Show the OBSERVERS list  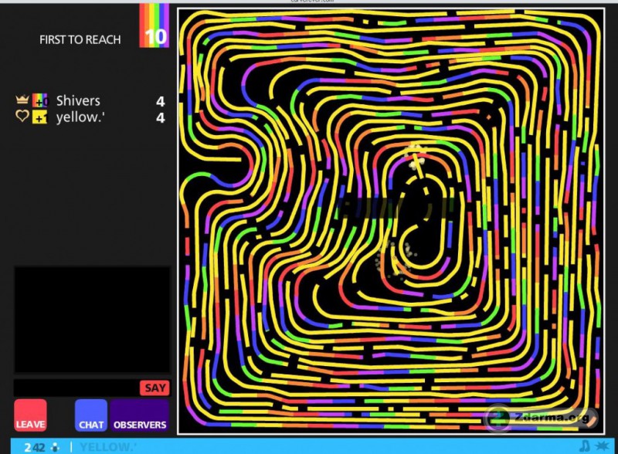[x=140, y=415]
